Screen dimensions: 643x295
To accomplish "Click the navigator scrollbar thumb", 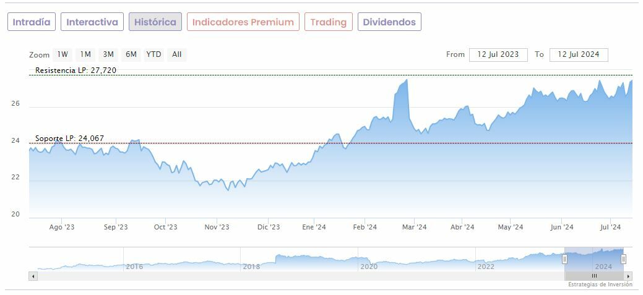I will pos(594,276).
